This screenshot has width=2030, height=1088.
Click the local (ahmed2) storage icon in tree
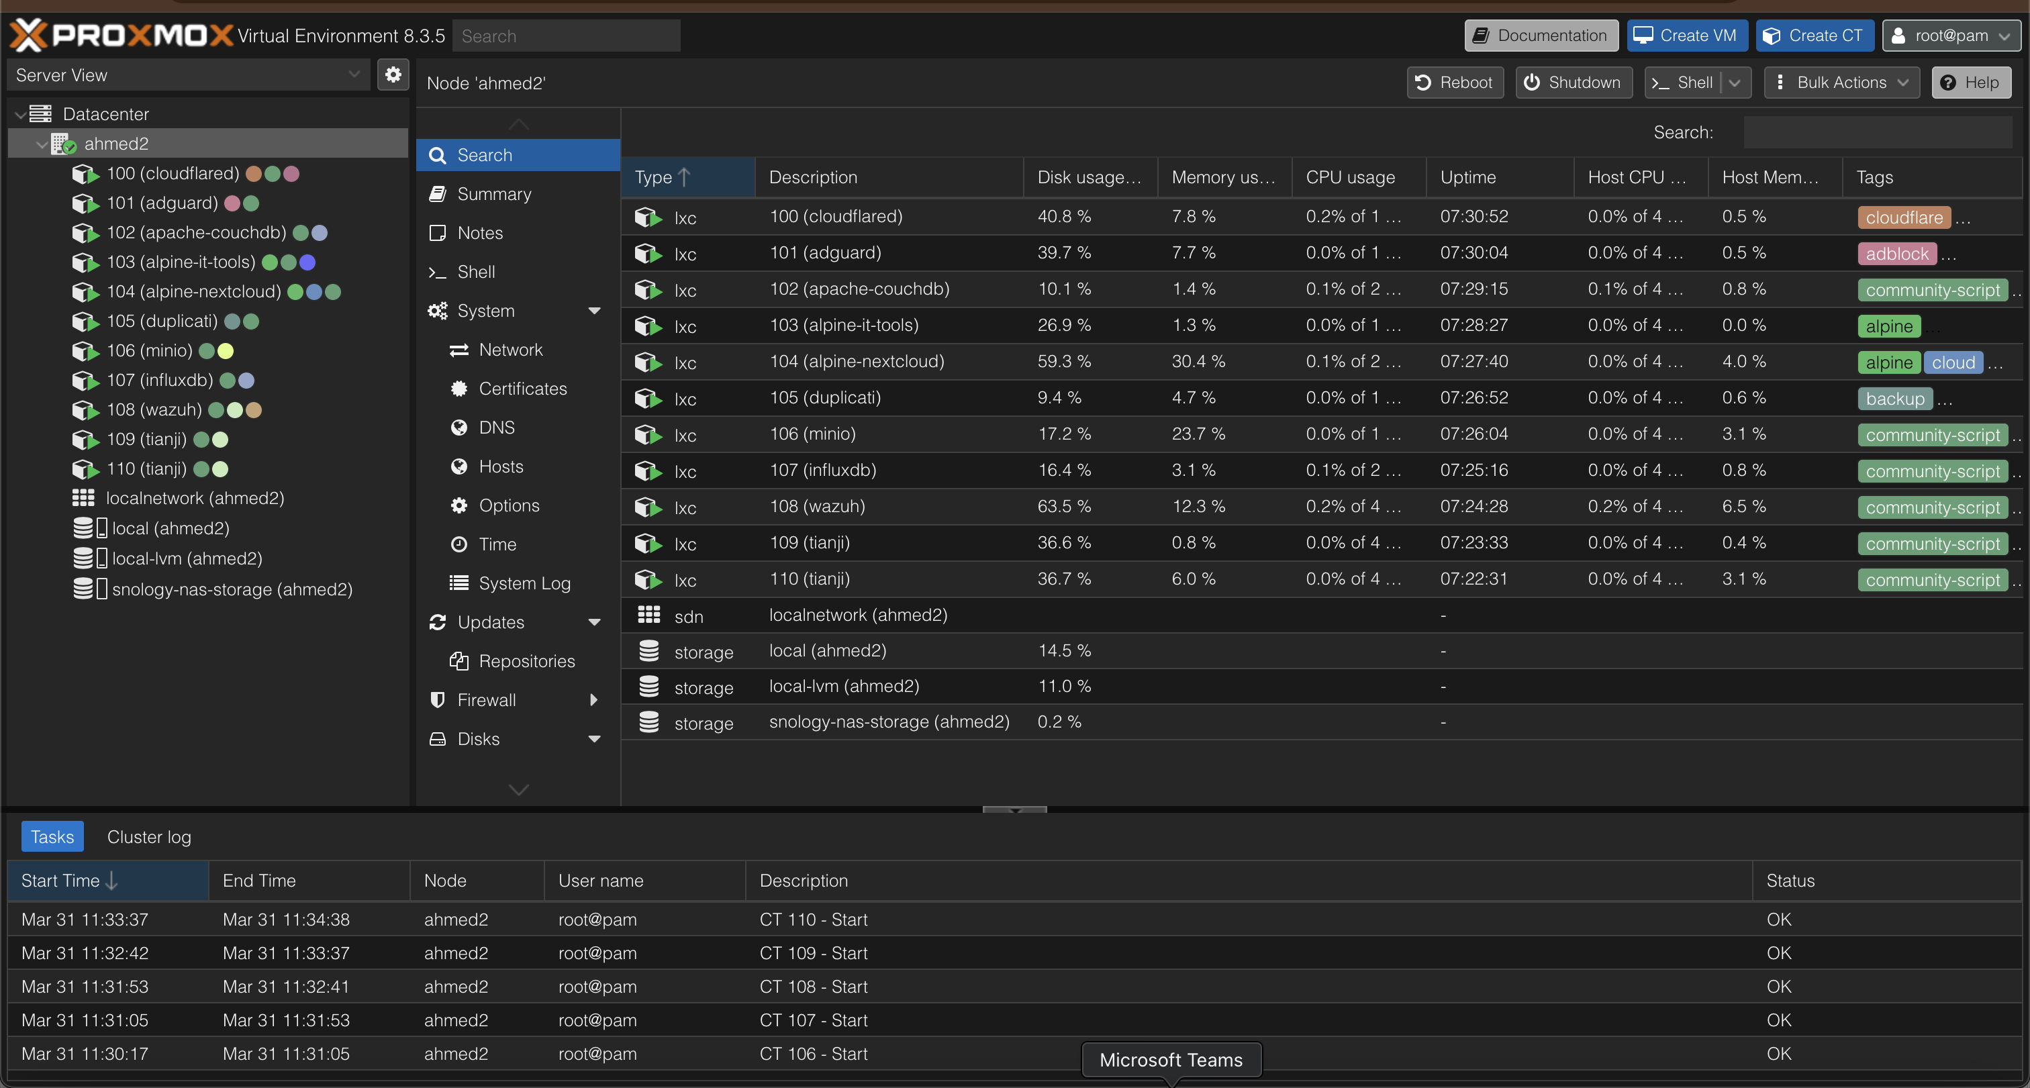pyautogui.click(x=89, y=528)
